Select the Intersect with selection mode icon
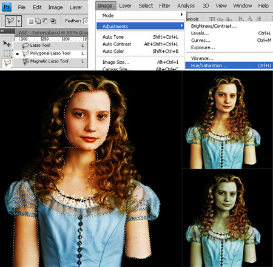The height and width of the screenshot is (267, 273). (53, 21)
